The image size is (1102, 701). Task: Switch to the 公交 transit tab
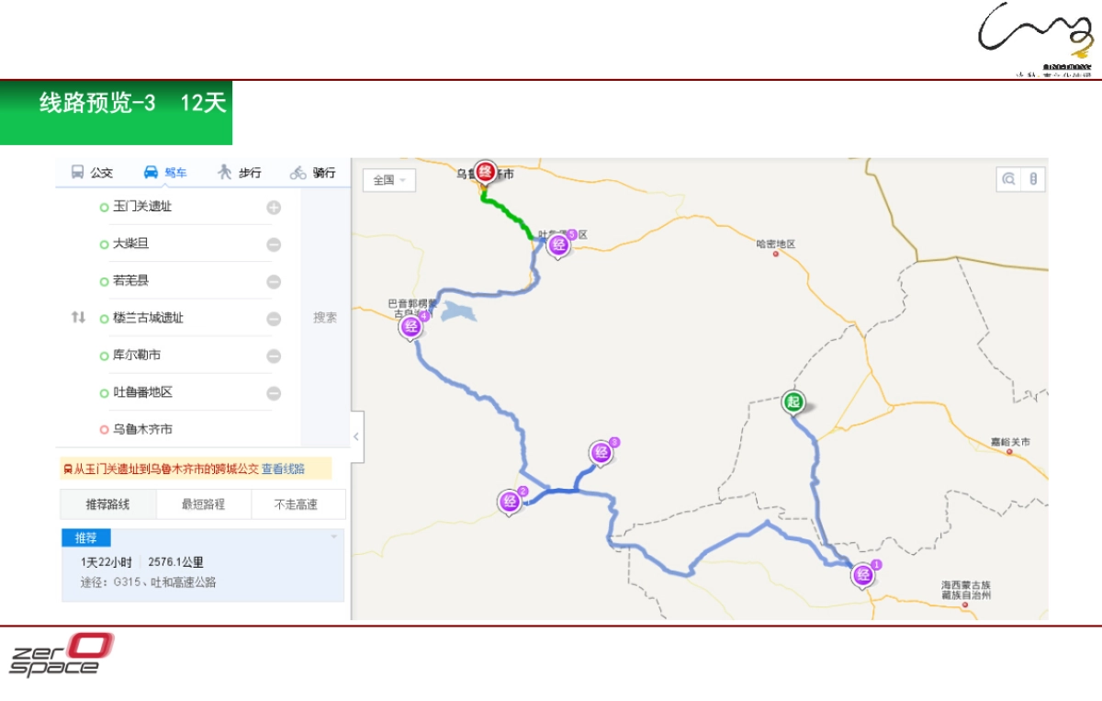92,173
